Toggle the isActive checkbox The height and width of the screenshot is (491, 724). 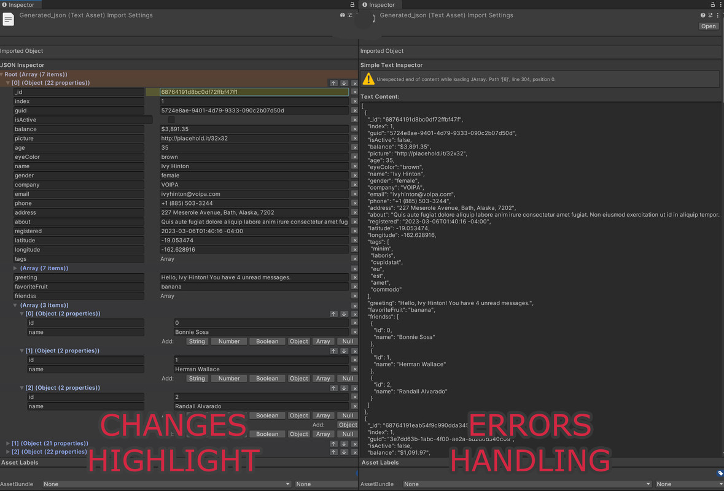(x=171, y=120)
